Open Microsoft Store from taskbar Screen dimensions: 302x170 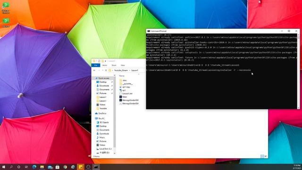58,167
